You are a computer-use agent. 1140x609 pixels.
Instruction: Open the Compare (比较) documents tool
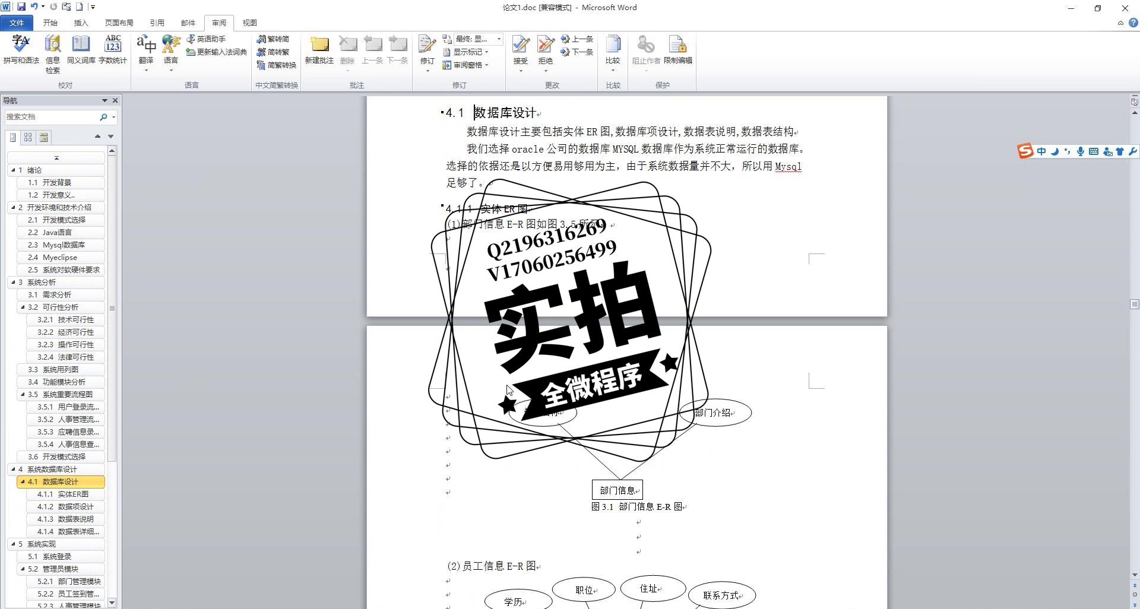pyautogui.click(x=613, y=53)
